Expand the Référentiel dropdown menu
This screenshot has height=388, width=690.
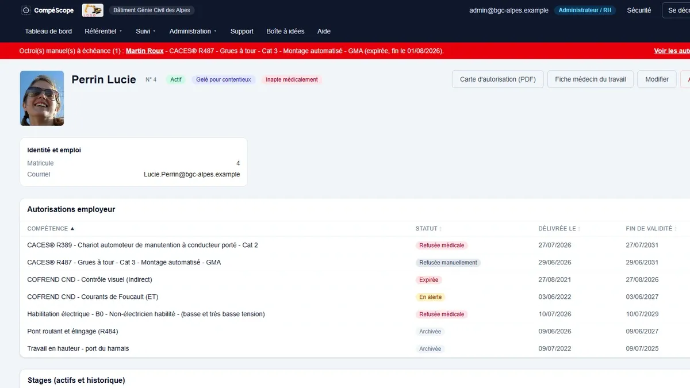(x=103, y=31)
